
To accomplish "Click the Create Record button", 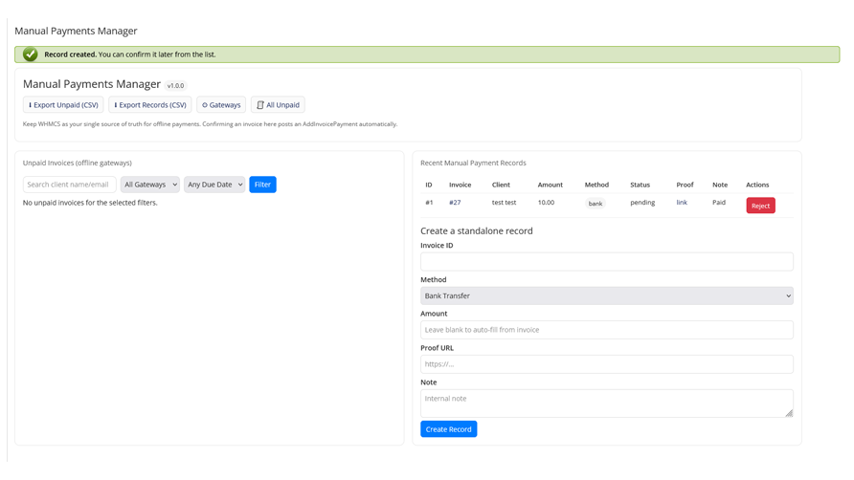I will coord(448,429).
